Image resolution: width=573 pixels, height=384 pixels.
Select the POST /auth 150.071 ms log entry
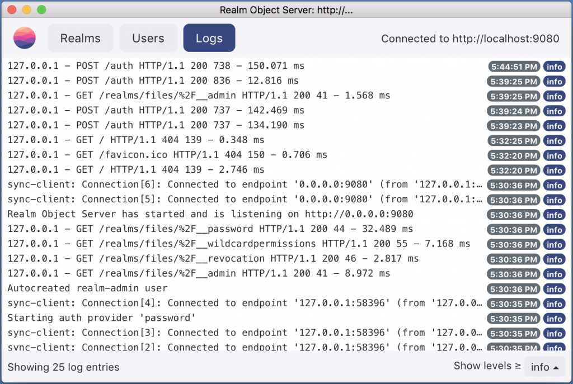coord(286,66)
